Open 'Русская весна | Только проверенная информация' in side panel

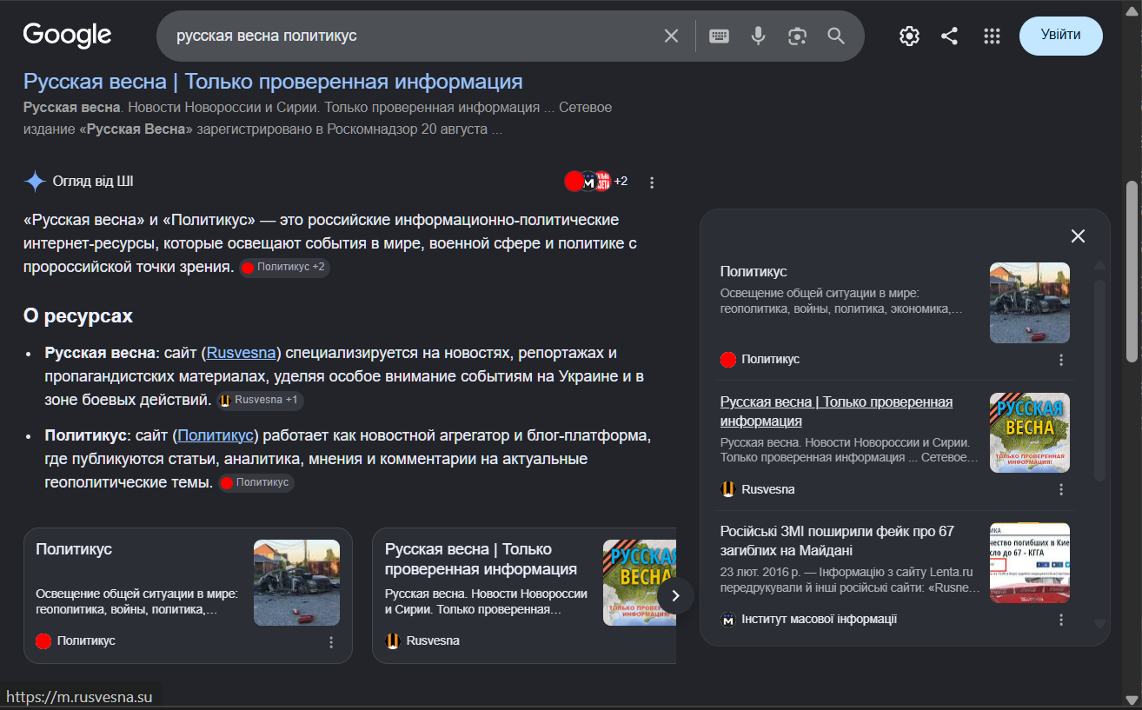click(836, 411)
